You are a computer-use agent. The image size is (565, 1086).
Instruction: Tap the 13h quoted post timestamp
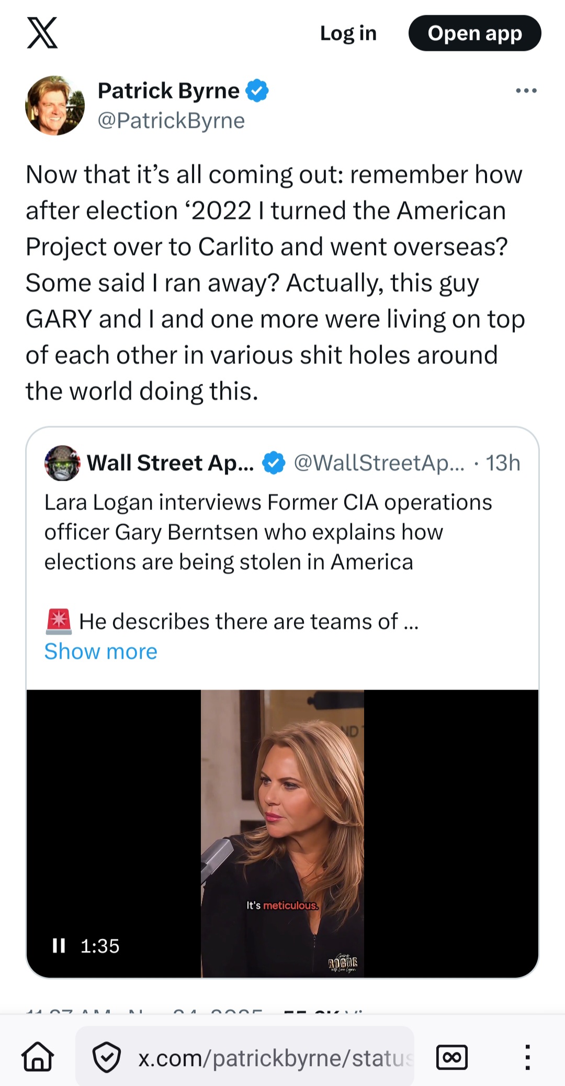coord(503,463)
